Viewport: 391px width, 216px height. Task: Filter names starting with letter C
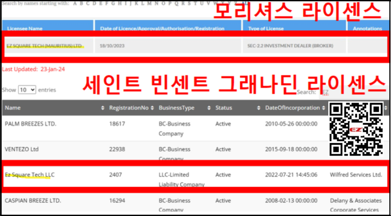pos(88,4)
